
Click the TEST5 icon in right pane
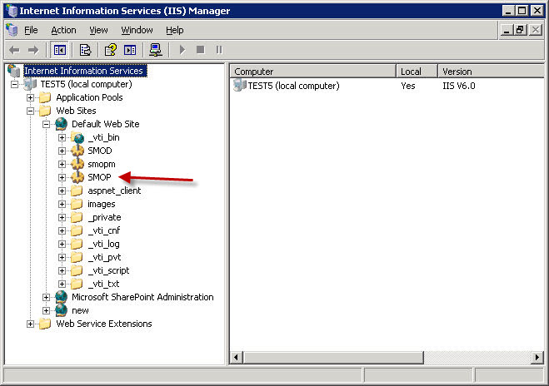point(240,86)
